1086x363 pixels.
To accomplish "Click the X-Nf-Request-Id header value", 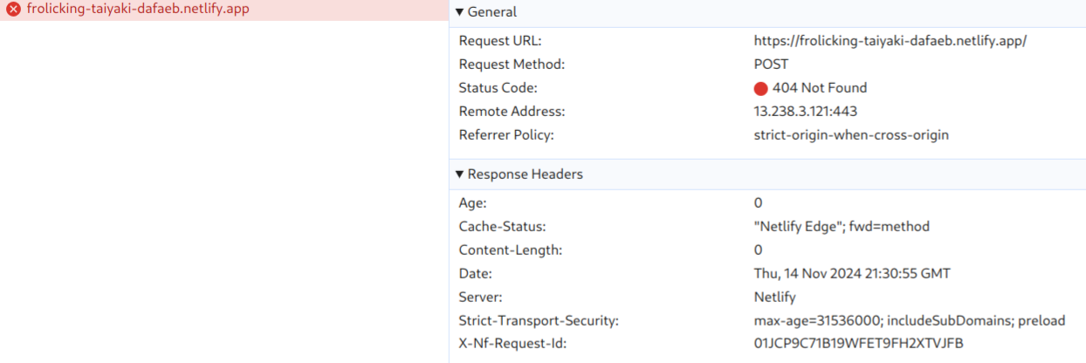I will tap(859, 344).
